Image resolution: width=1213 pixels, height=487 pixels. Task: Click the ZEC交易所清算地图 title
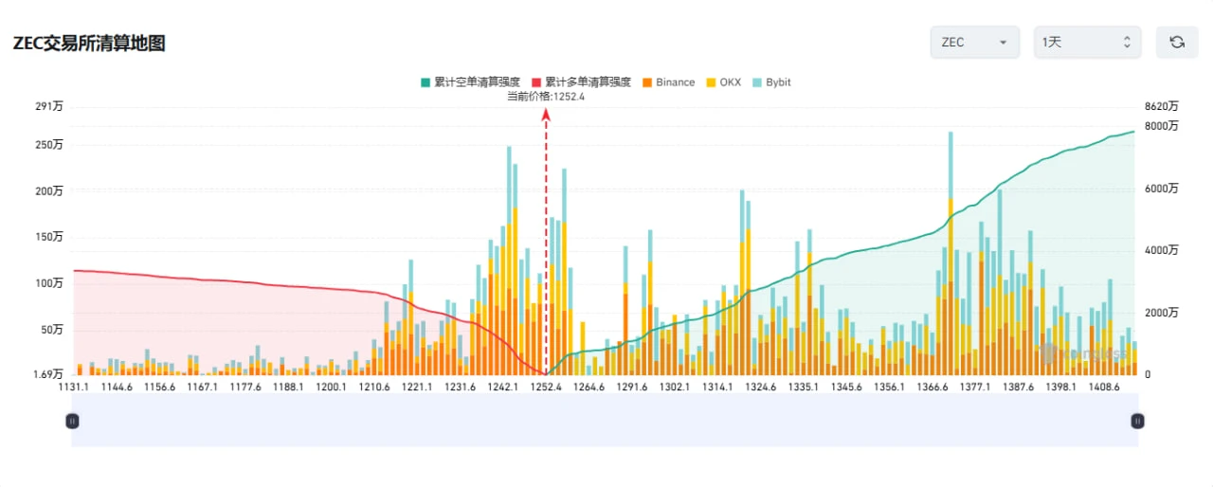pos(89,44)
